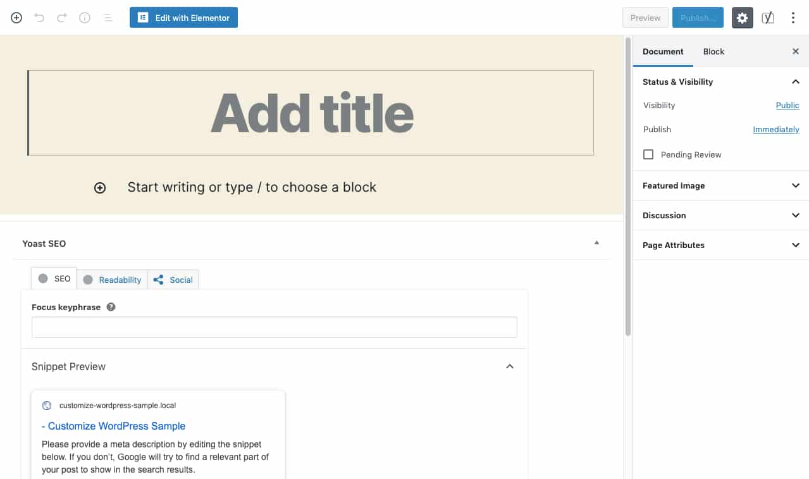Click the Edit with Elementor button
Screen dimensions: 809x479
[183, 17]
